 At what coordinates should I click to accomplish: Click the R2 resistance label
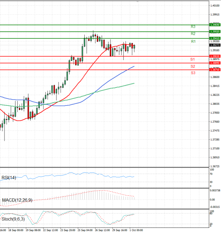click(193, 34)
